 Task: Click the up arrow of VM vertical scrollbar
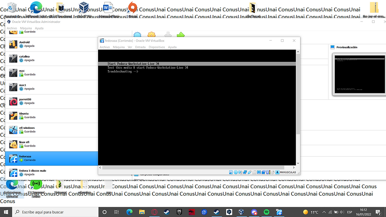pyautogui.click(x=298, y=52)
